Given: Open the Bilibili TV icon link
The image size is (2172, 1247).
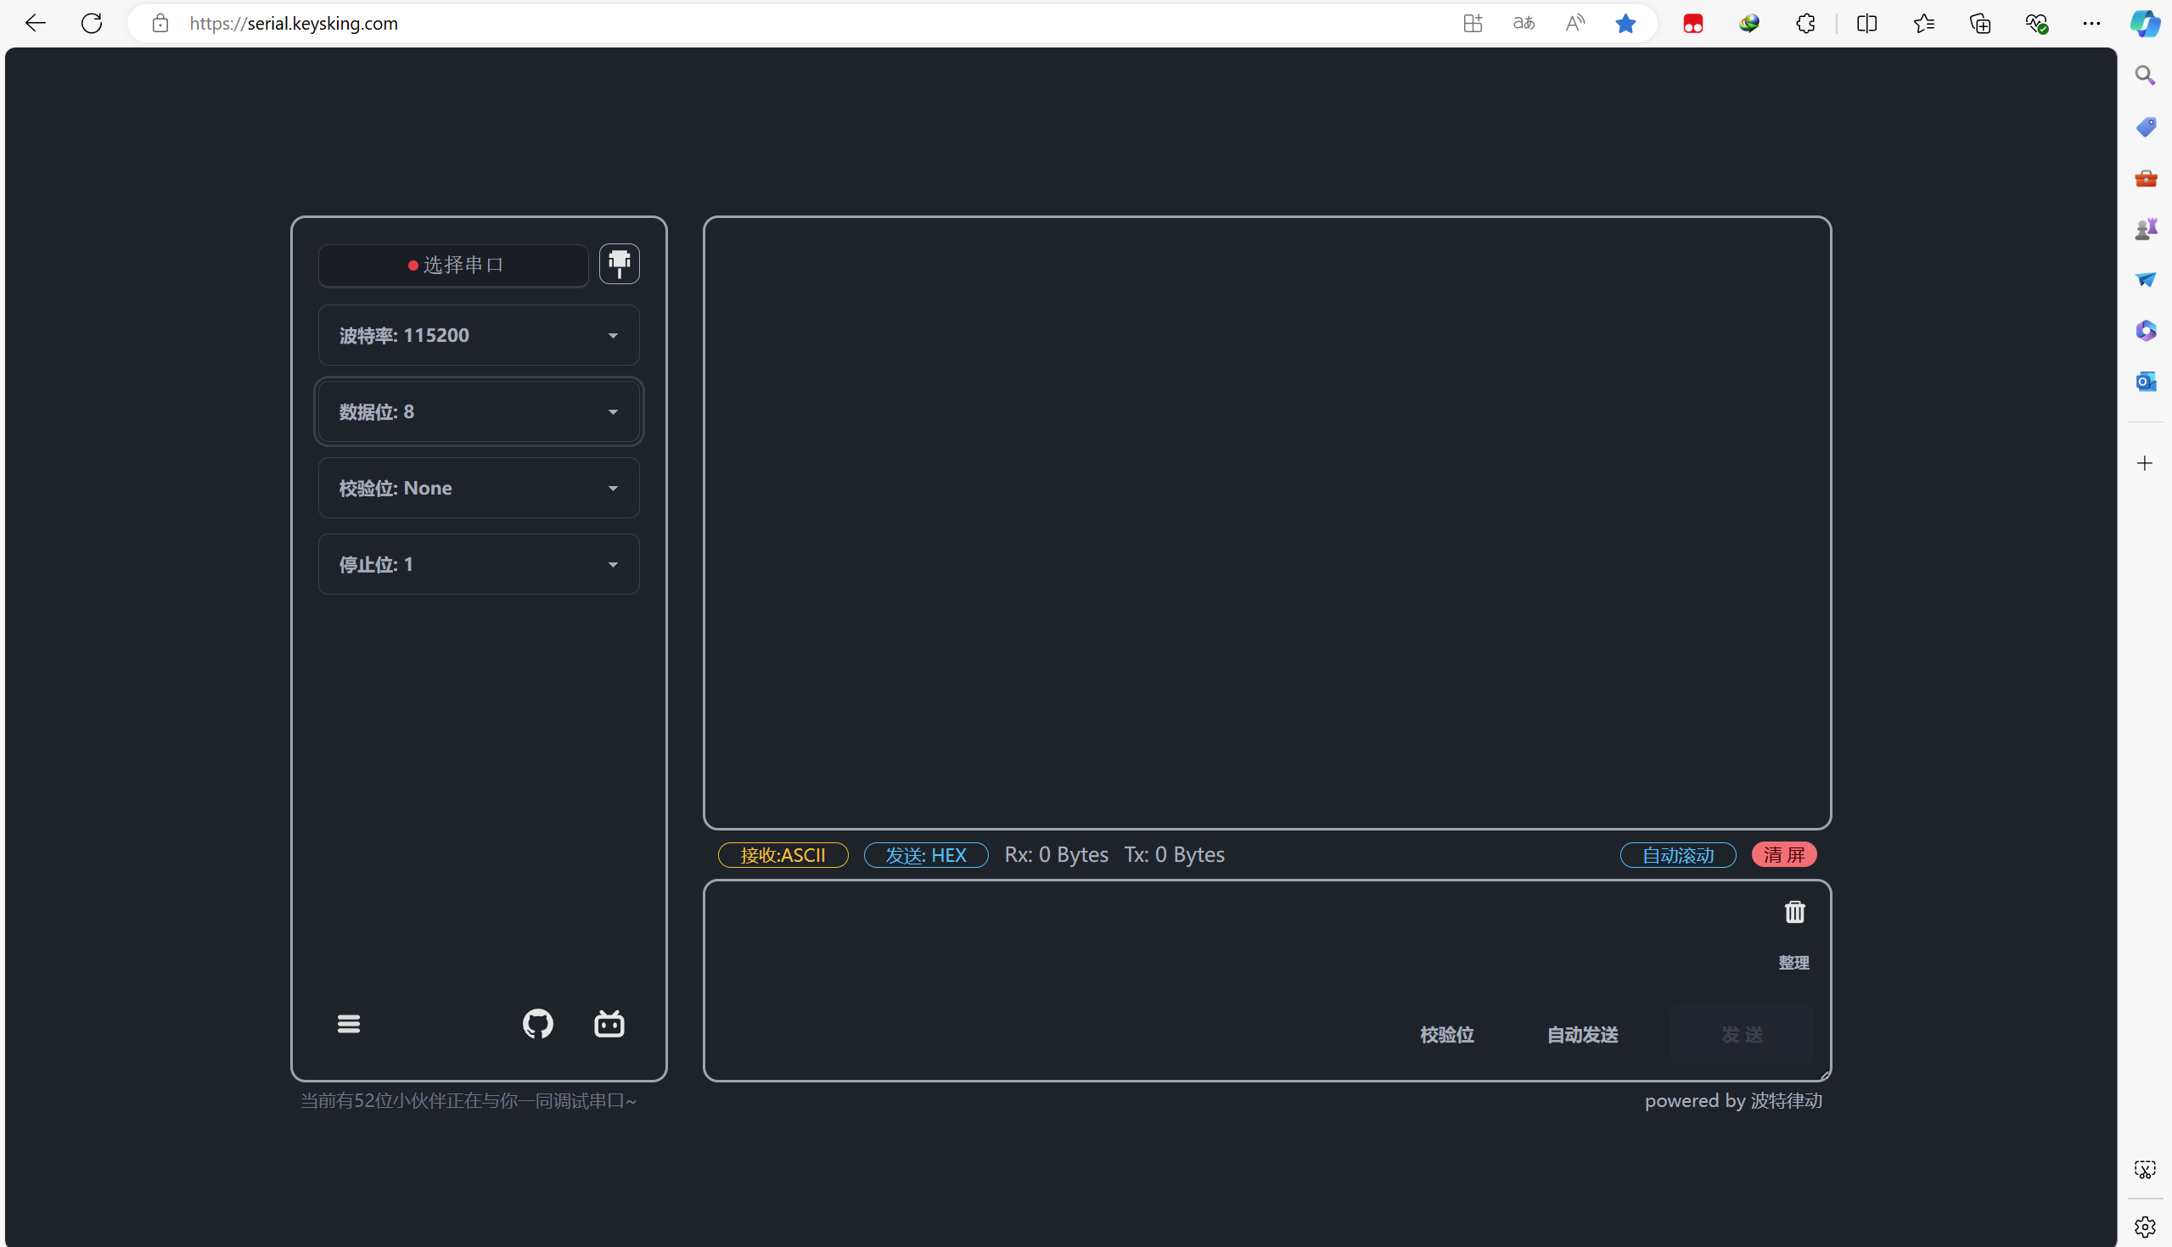Looking at the screenshot, I should [609, 1023].
